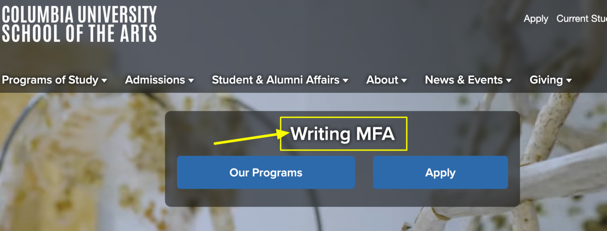Open the Programs of Study menu
The height and width of the screenshot is (231, 607).
[x=50, y=80]
